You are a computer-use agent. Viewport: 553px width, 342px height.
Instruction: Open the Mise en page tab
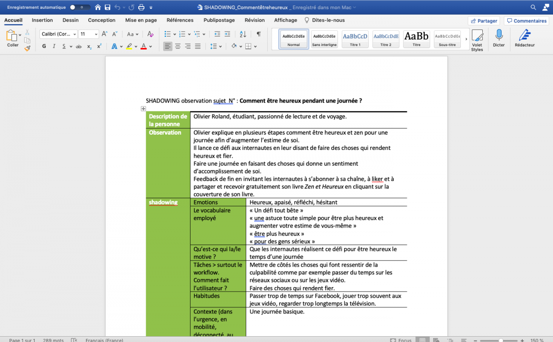point(141,20)
